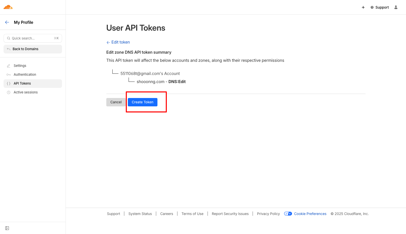This screenshot has height=234, width=406.
Task: Cancel the token creation
Action: pyautogui.click(x=116, y=102)
